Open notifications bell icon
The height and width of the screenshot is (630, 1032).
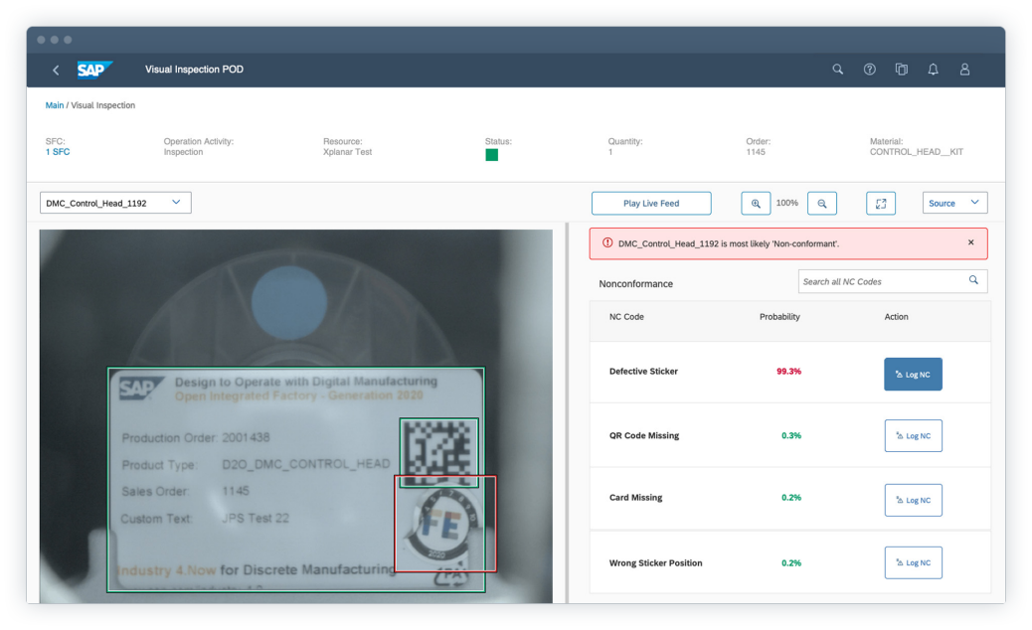[933, 70]
